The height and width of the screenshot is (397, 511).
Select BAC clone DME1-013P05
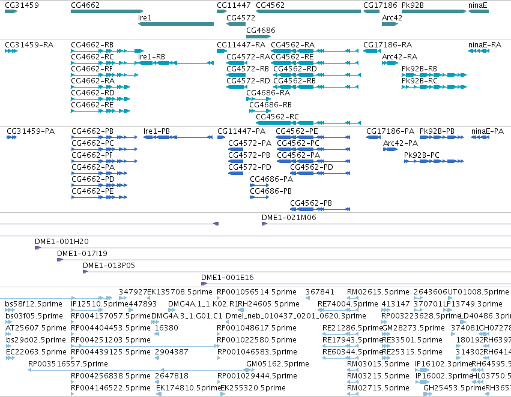[109, 266]
